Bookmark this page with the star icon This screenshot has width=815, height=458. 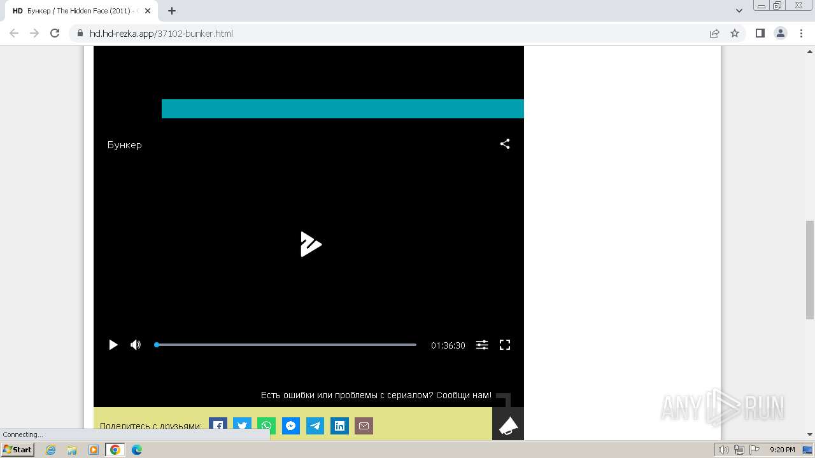(735, 33)
